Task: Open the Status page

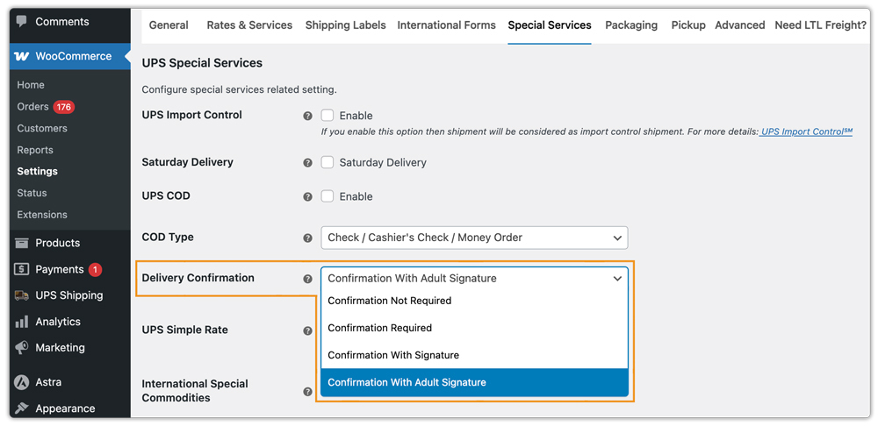Action: tap(32, 193)
